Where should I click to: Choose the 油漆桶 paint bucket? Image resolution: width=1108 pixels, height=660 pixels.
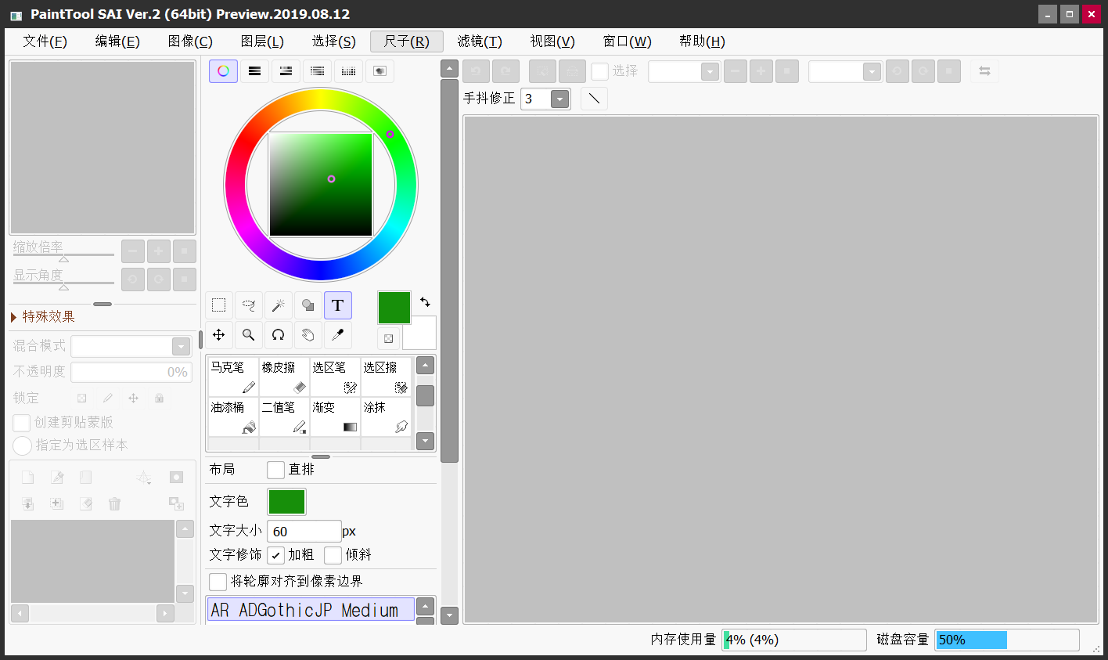tap(233, 417)
